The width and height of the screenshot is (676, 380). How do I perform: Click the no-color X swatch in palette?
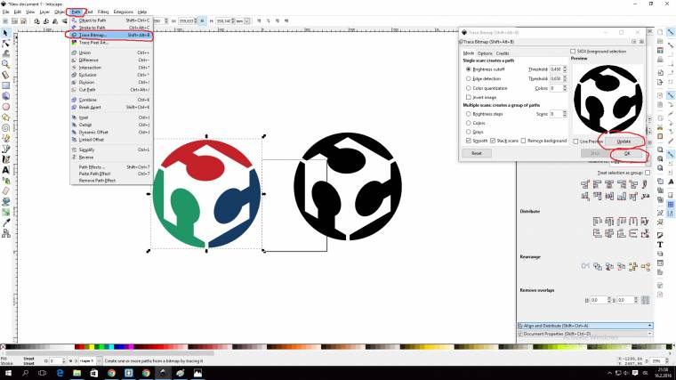point(3,347)
